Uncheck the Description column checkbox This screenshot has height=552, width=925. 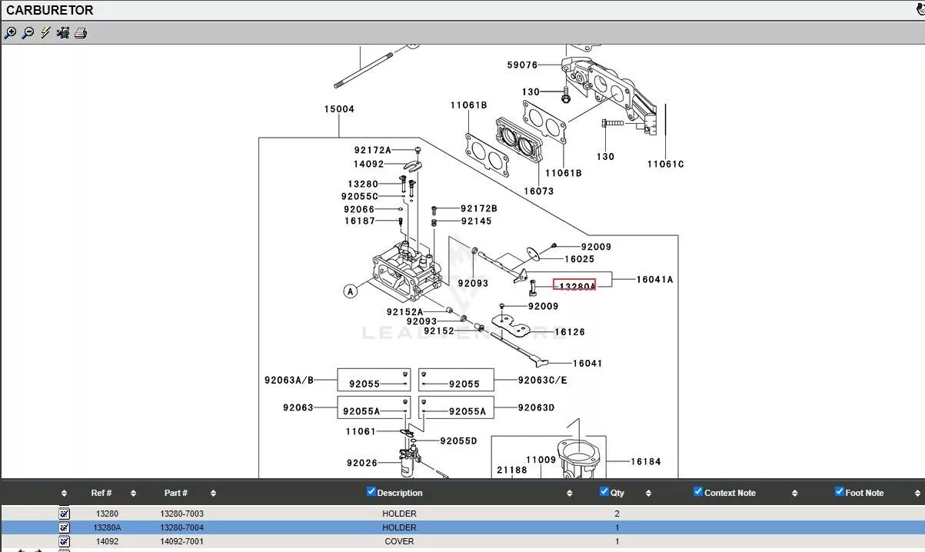371,492
